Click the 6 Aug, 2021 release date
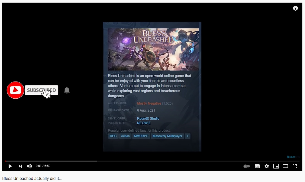The width and height of the screenshot is (305, 182). click(x=146, y=111)
